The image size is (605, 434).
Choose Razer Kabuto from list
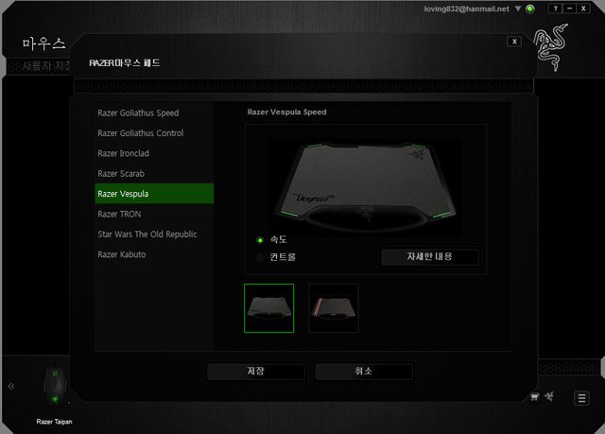tap(122, 254)
